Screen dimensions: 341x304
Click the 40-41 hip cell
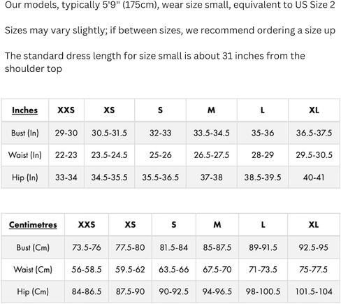314,178
